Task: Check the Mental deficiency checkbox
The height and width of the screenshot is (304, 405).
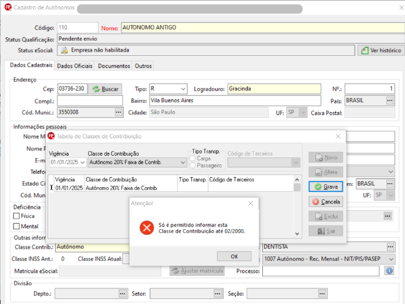Action: click(16, 226)
